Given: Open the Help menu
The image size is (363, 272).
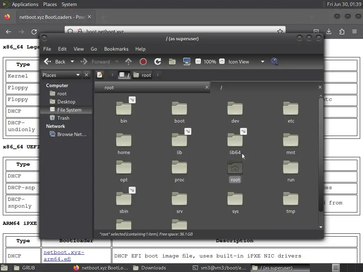Looking at the screenshot, I should (140, 49).
